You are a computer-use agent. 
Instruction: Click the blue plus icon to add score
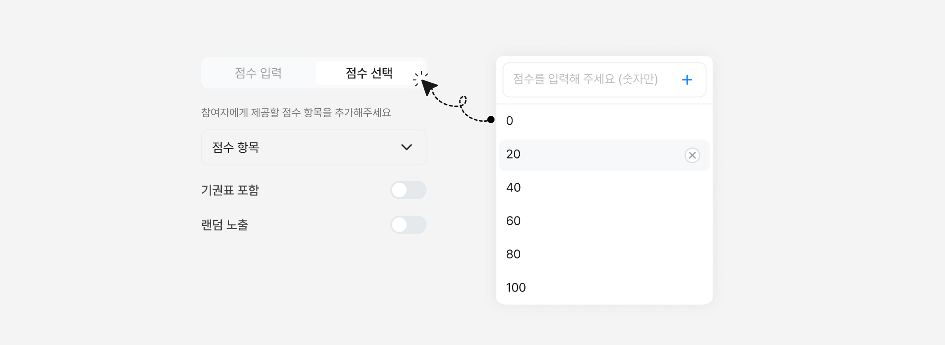click(x=687, y=80)
